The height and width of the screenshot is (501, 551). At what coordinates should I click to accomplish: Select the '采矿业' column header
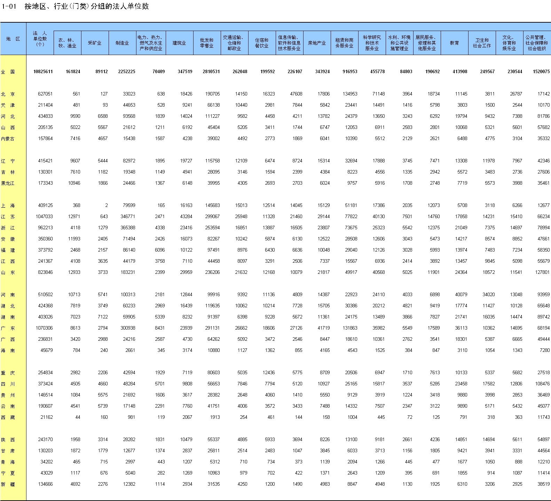click(95, 43)
